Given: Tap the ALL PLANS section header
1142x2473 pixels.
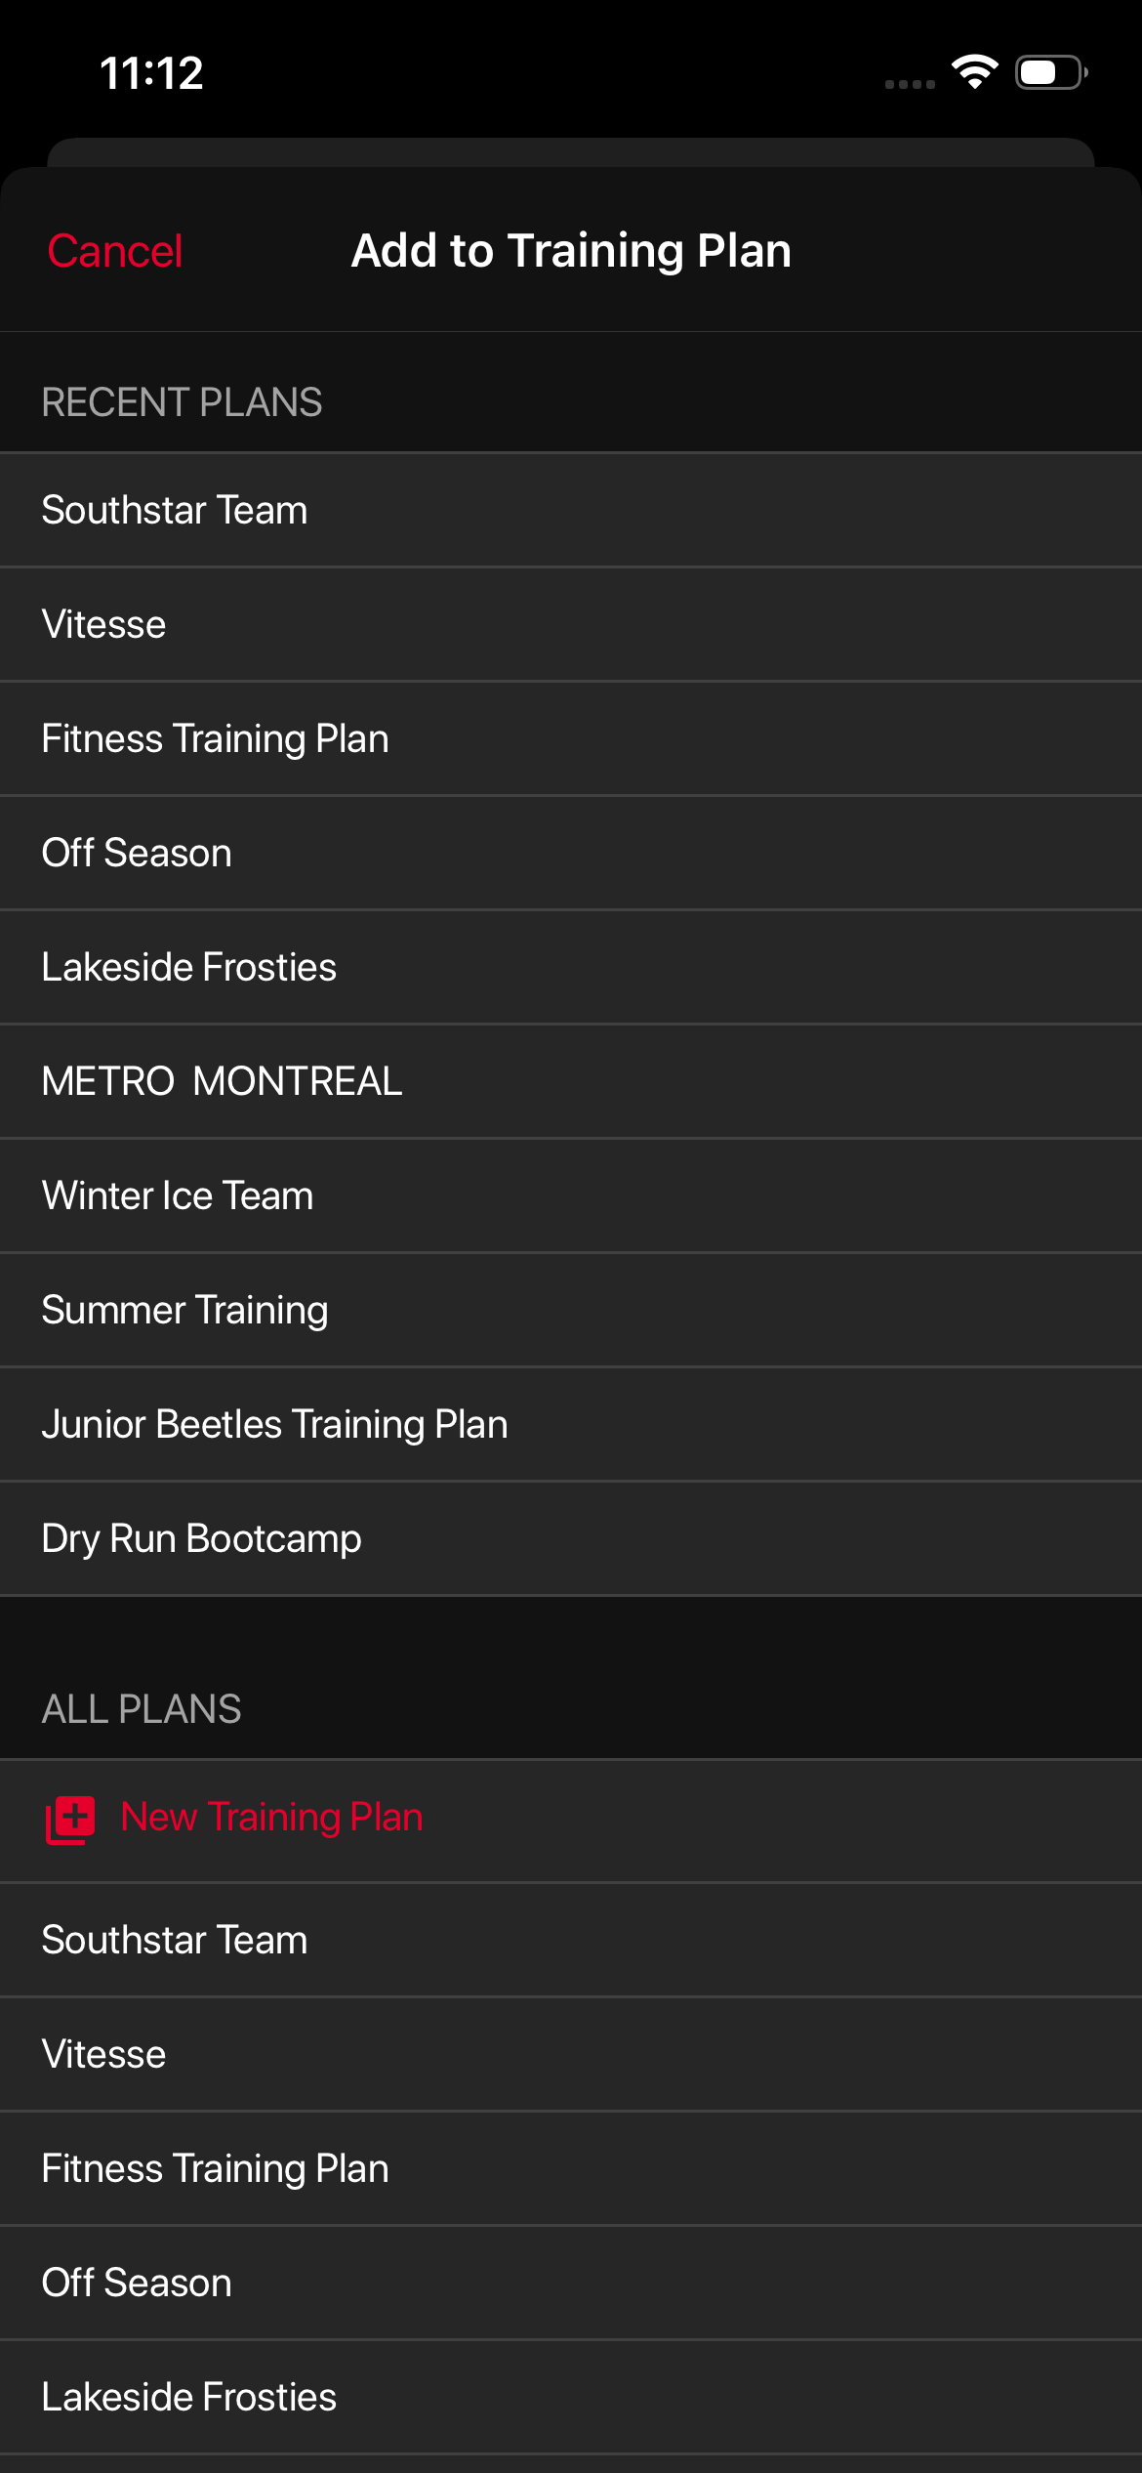Looking at the screenshot, I should (x=142, y=1708).
